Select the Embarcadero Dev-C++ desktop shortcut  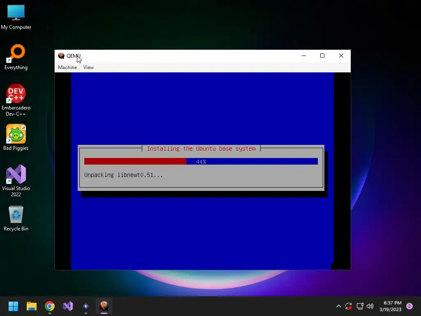(16, 100)
